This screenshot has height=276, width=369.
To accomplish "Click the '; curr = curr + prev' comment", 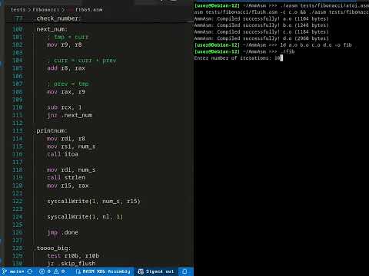I will [x=81, y=61].
